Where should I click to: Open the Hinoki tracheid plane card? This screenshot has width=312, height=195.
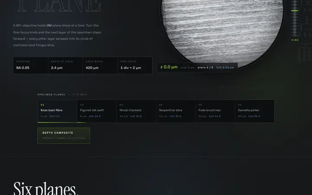coord(136,111)
